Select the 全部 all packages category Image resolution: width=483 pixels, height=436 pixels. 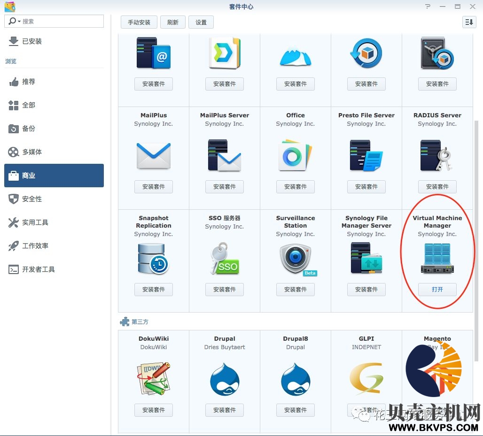point(54,105)
